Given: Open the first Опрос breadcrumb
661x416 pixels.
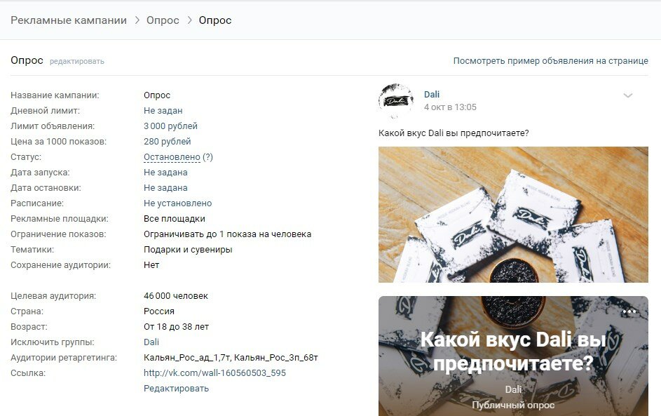Looking at the screenshot, I should 163,20.
